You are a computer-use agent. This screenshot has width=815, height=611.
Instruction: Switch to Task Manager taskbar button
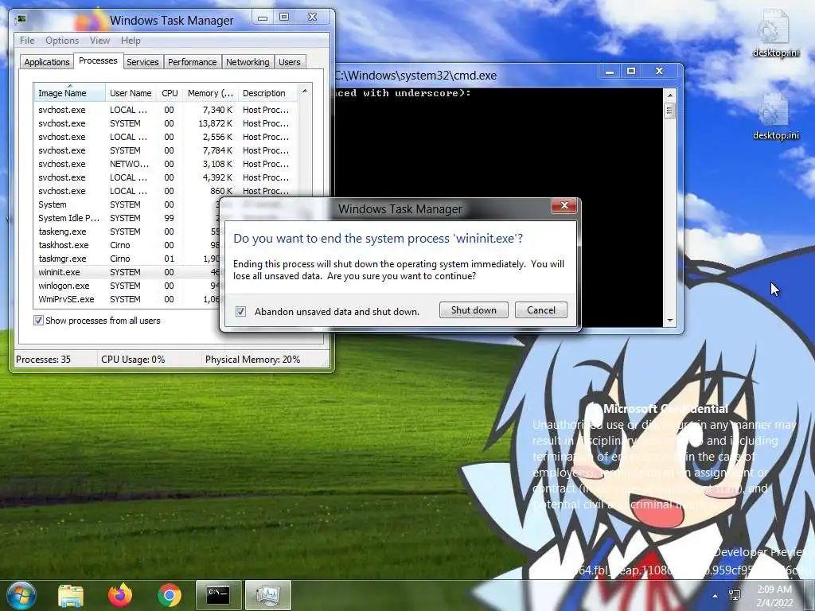267,595
